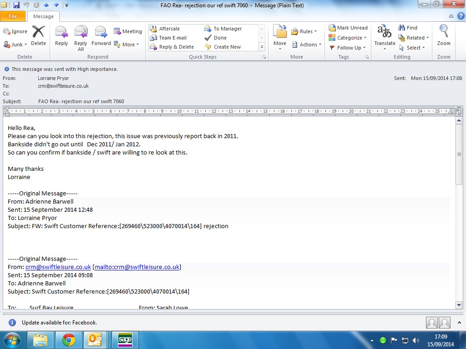Open the File tab
This screenshot has width=466, height=349.
(x=13, y=16)
